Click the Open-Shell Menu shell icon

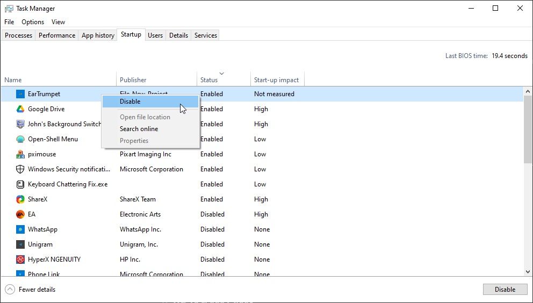pyautogui.click(x=20, y=139)
